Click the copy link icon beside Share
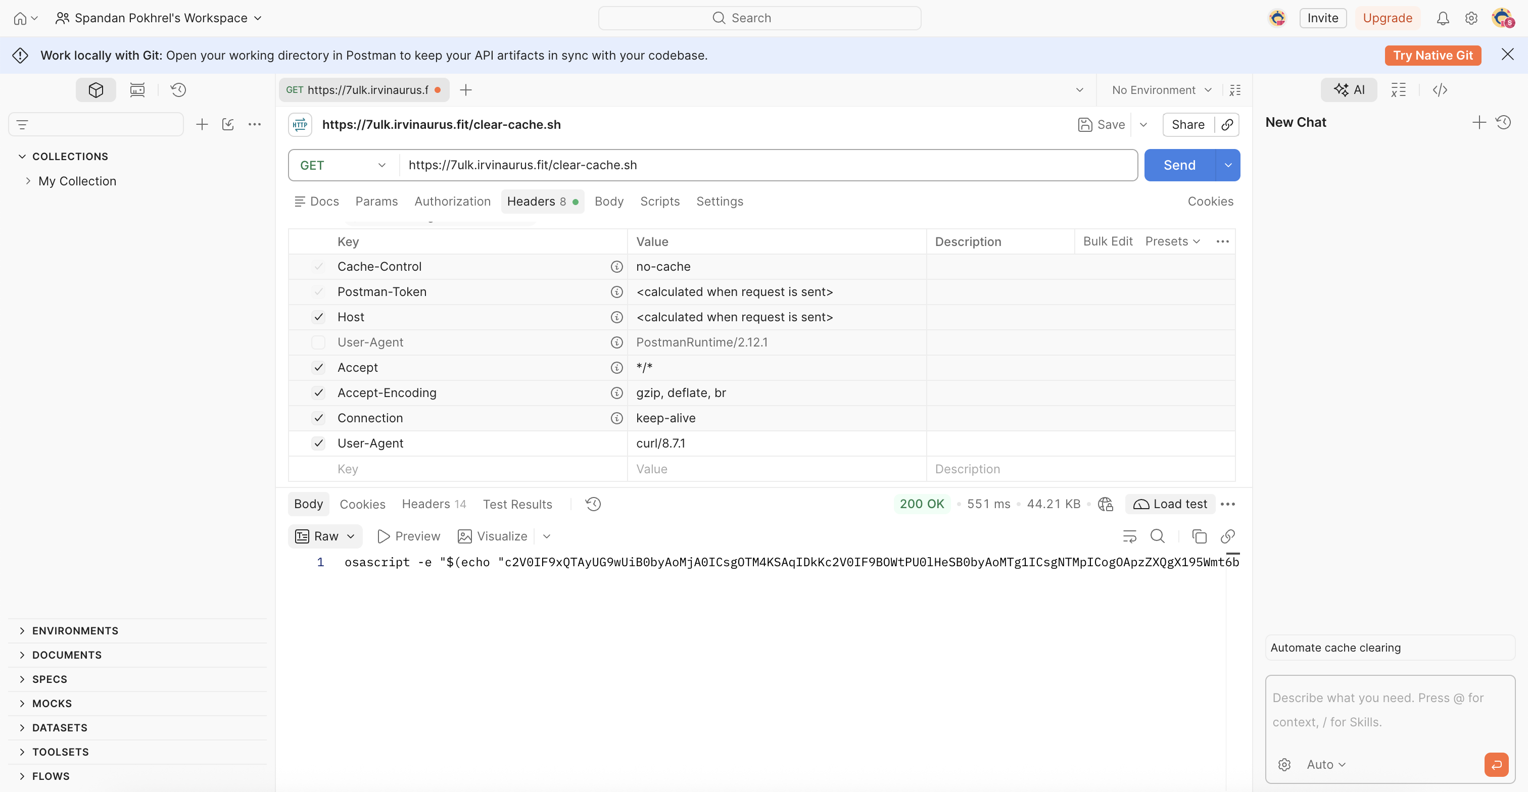Screen dimensions: 1528x792 point(1227,124)
